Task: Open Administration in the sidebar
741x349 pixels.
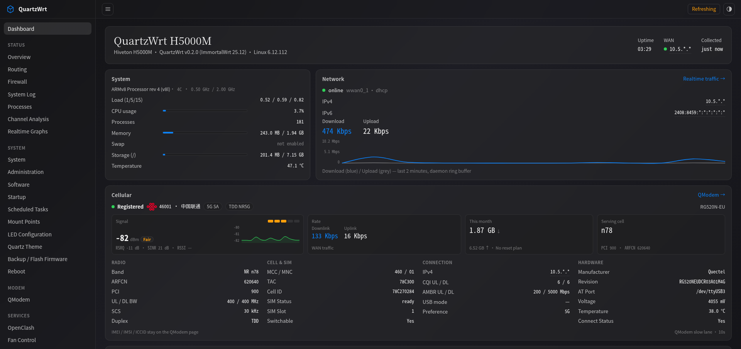Action: tap(47, 172)
